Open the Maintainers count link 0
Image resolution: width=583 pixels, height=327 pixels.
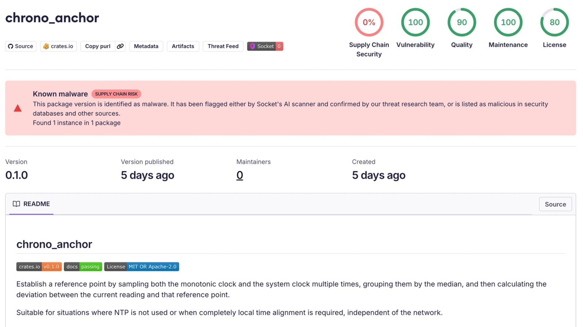(239, 175)
